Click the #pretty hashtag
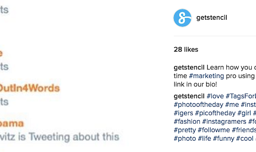 (185, 130)
